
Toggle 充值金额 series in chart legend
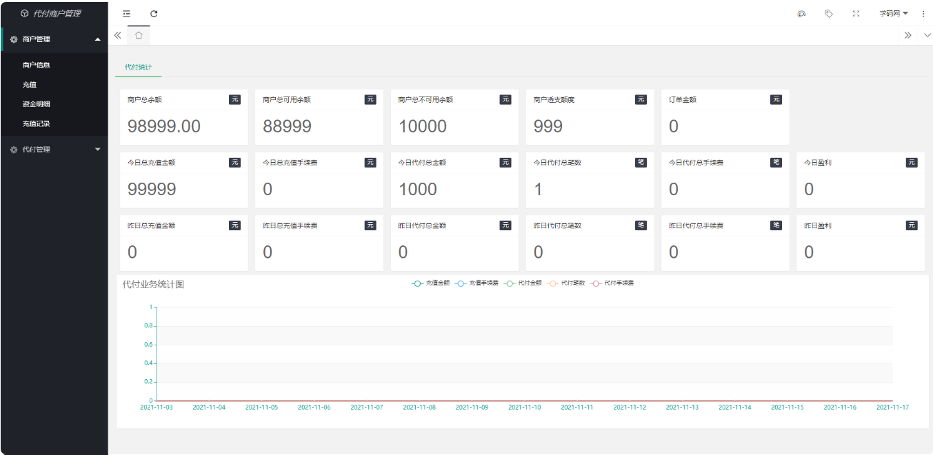tap(431, 283)
